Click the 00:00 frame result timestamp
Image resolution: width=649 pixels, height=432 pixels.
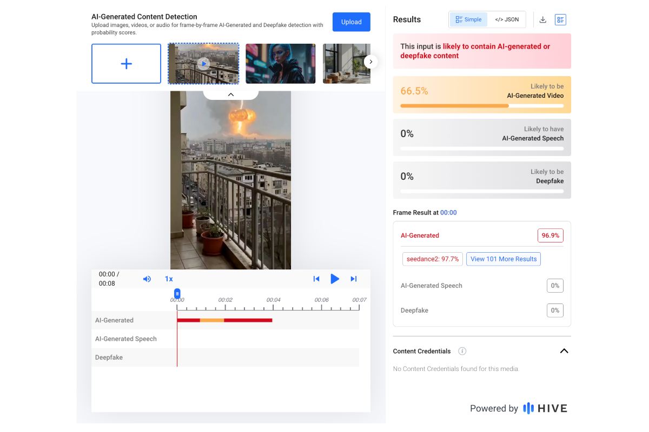point(448,213)
